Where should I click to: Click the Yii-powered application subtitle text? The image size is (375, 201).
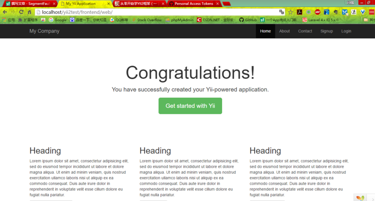pyautogui.click(x=190, y=89)
